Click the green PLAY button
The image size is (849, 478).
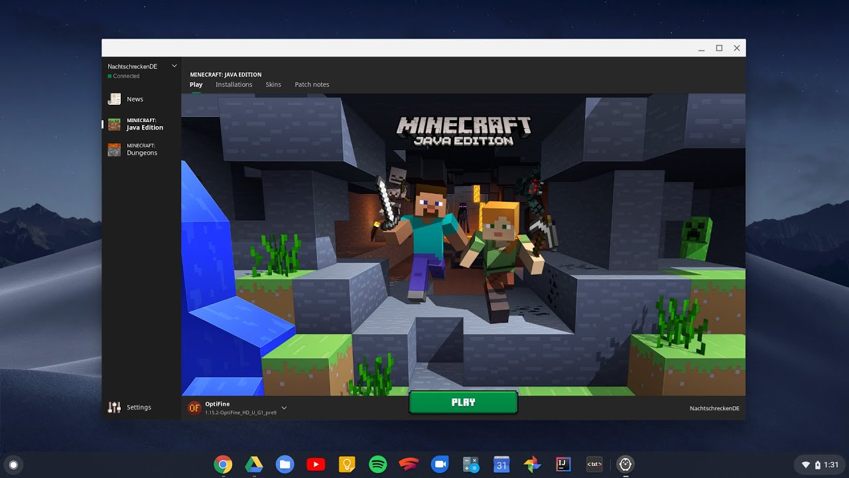pyautogui.click(x=463, y=402)
